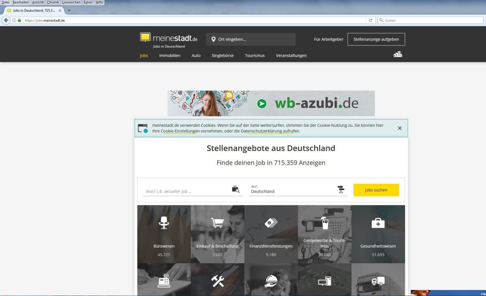Open the city overview icon in the navigation bar
This screenshot has height=296, width=486.
click(398, 54)
